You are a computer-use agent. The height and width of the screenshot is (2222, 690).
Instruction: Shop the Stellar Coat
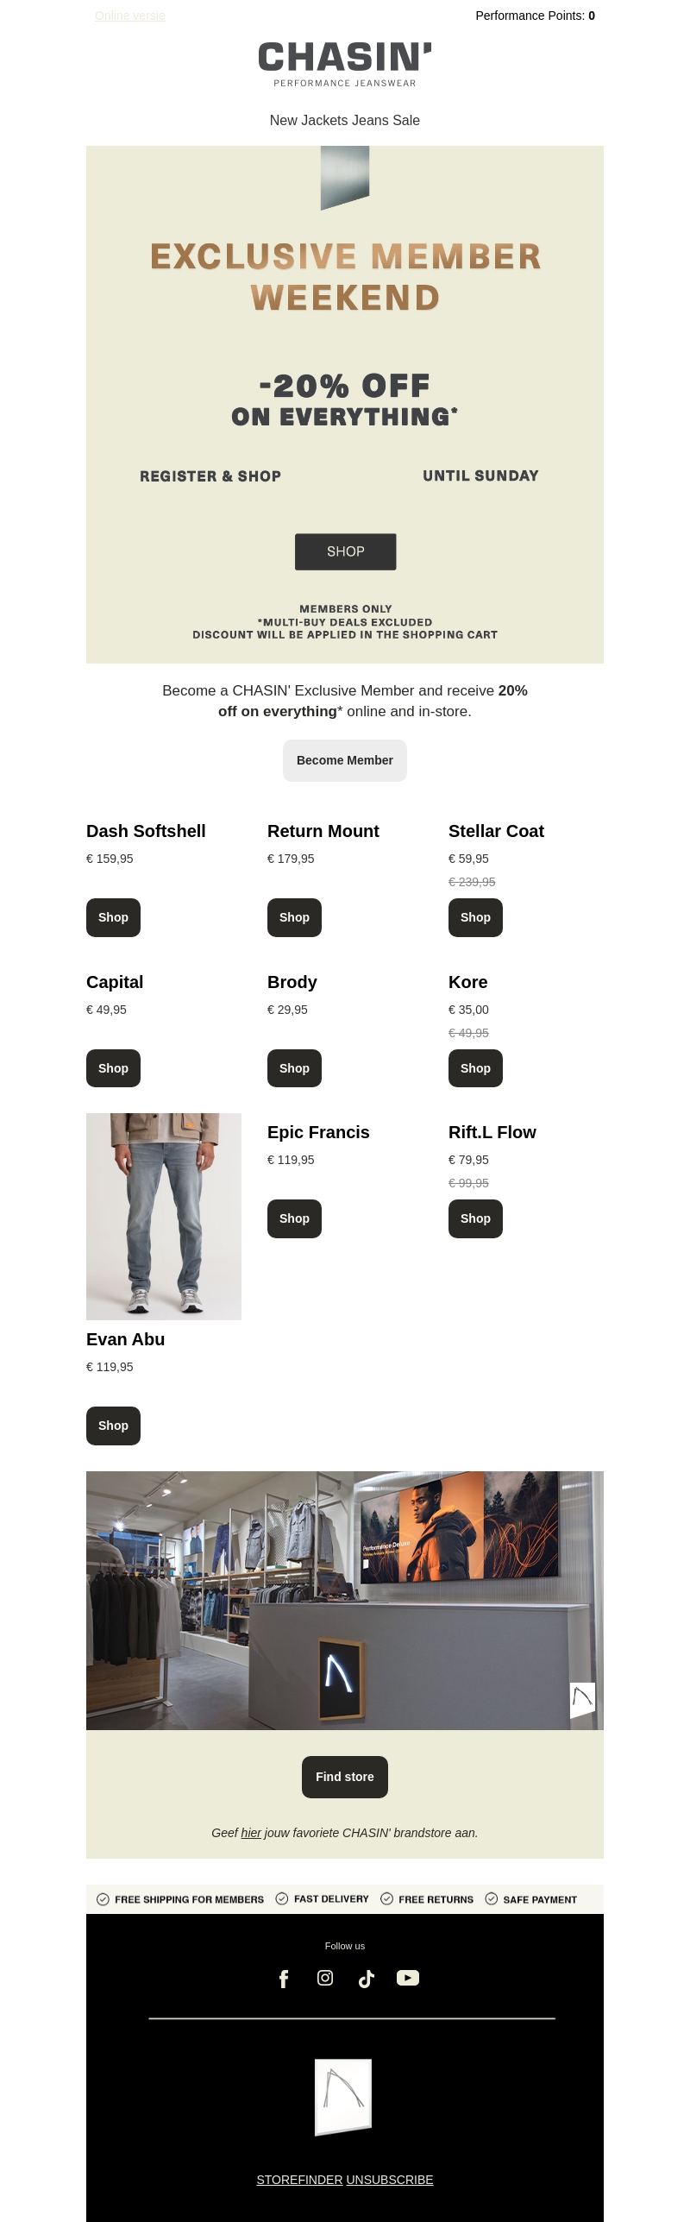coord(475,917)
